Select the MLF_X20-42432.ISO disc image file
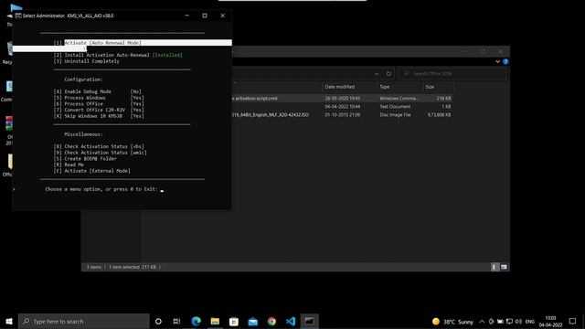Screen dimensions: 585x329 pos(341,114)
